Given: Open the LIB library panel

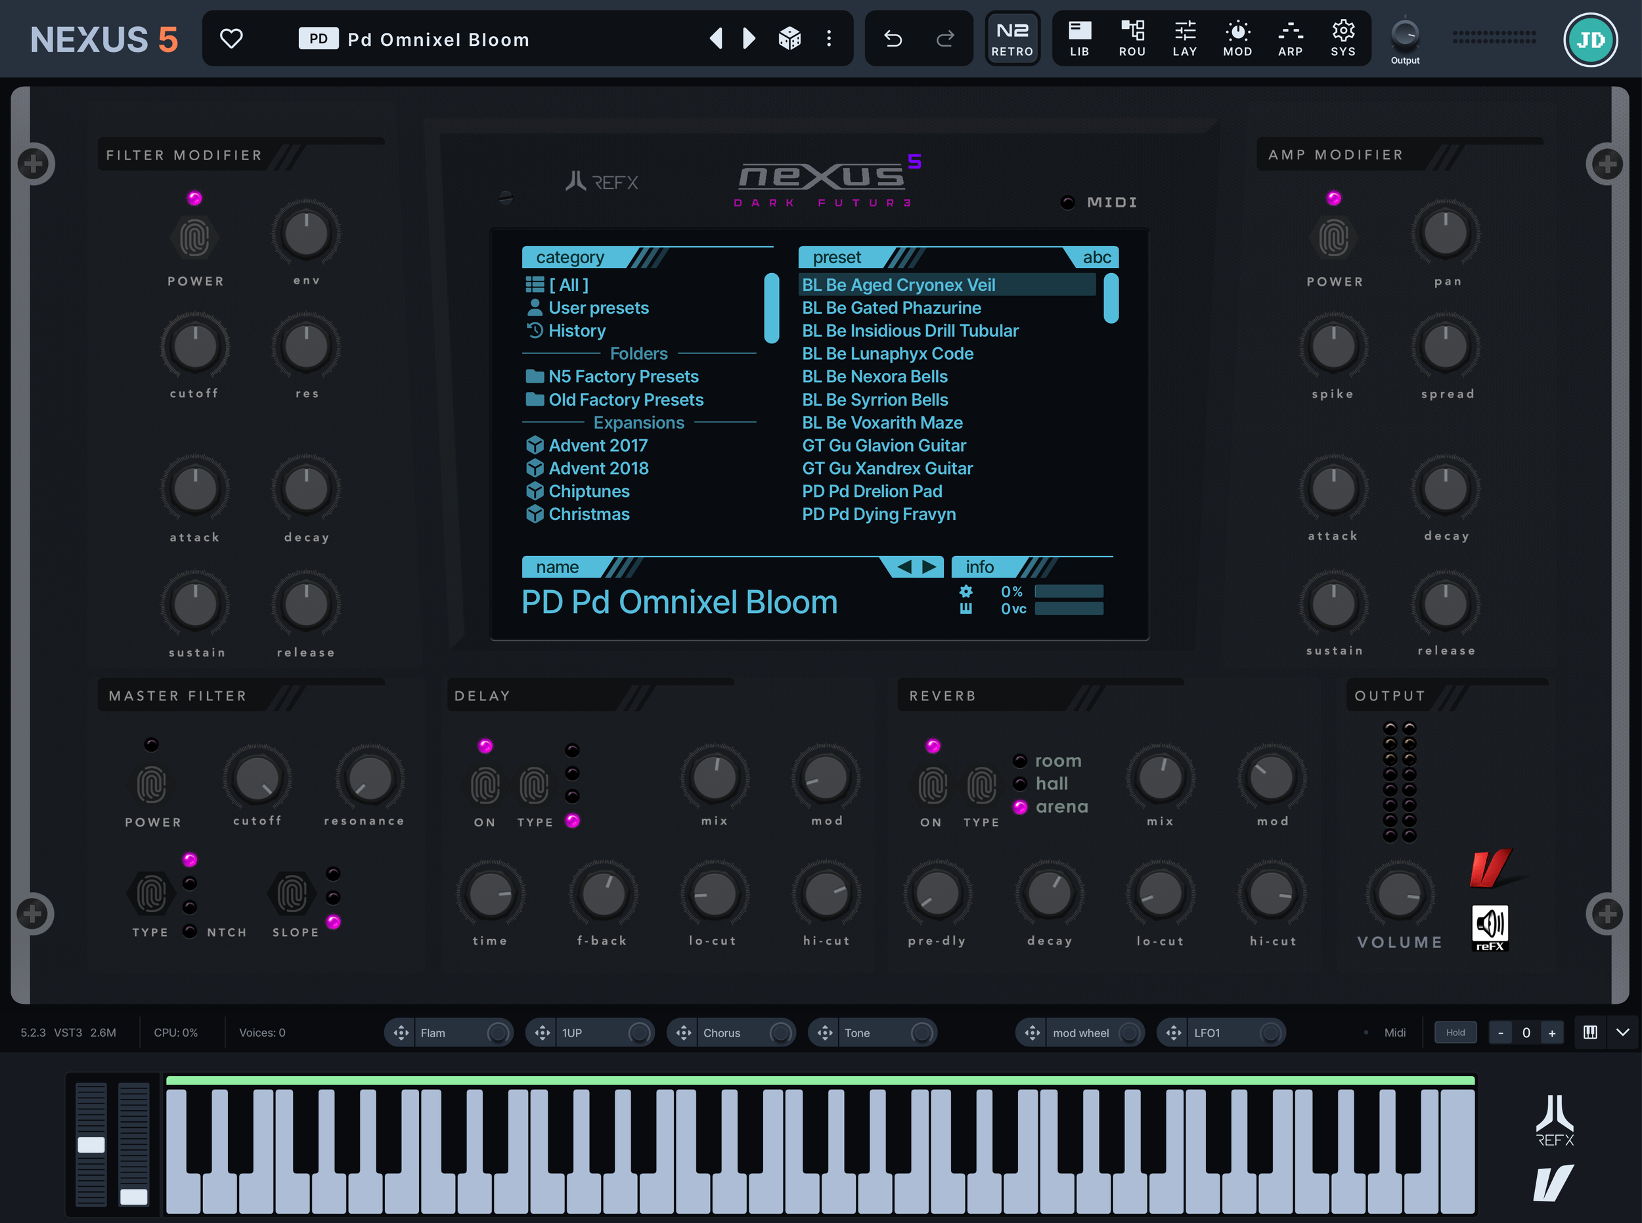Looking at the screenshot, I should click(1079, 39).
